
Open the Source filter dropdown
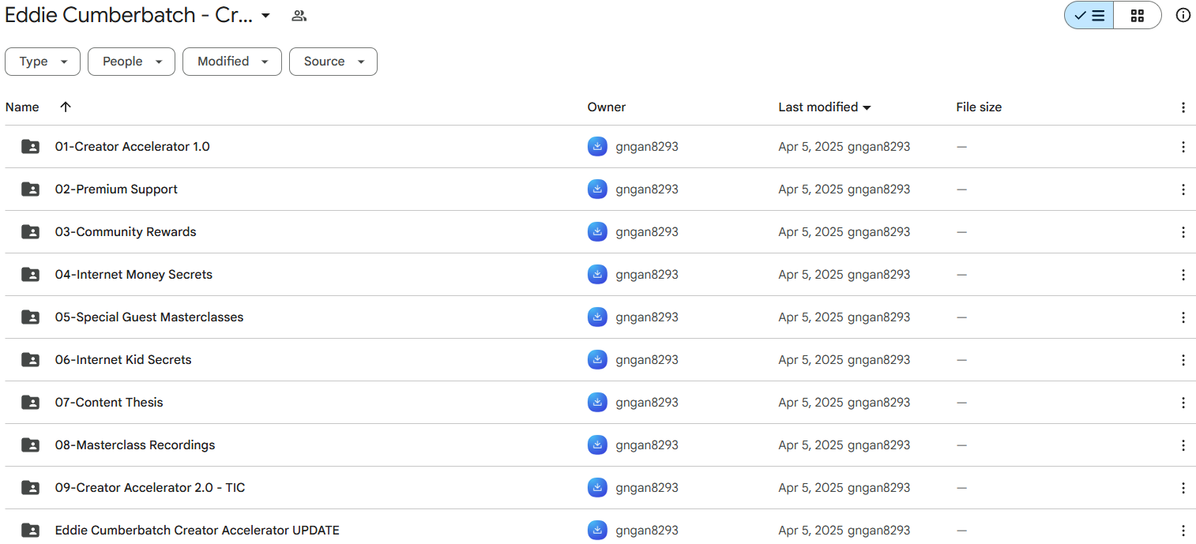coord(333,62)
